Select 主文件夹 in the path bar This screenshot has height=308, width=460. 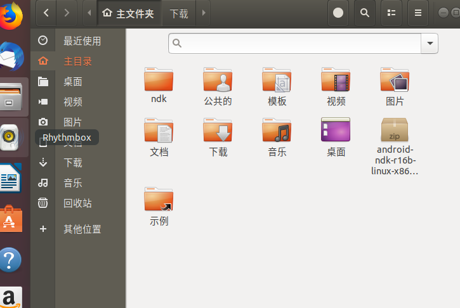pos(129,13)
